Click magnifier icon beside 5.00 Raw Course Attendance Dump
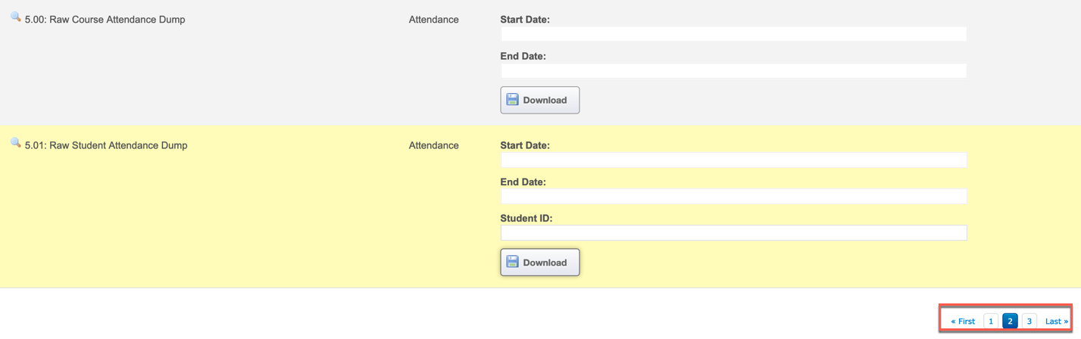1081x339 pixels. click(x=15, y=17)
